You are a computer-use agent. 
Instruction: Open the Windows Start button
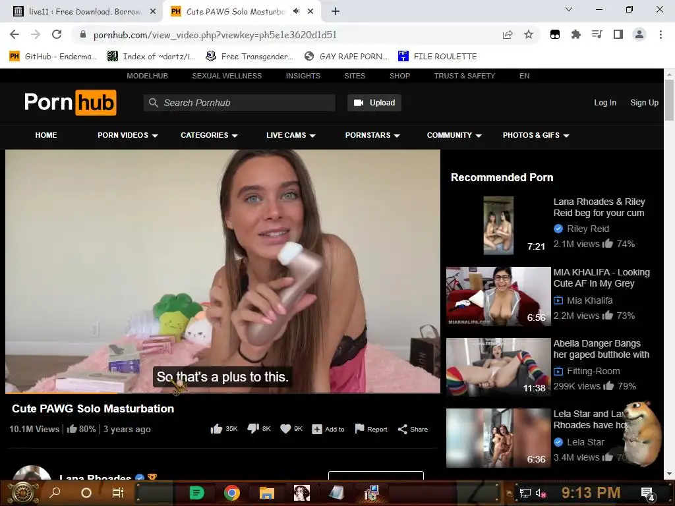[x=23, y=493]
